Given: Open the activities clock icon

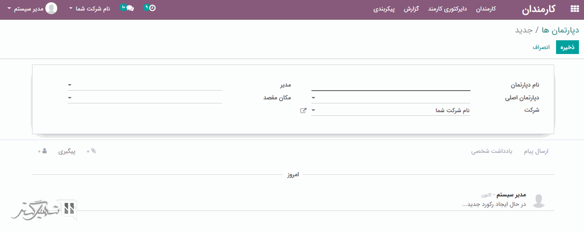Looking at the screenshot, I should [x=152, y=8].
